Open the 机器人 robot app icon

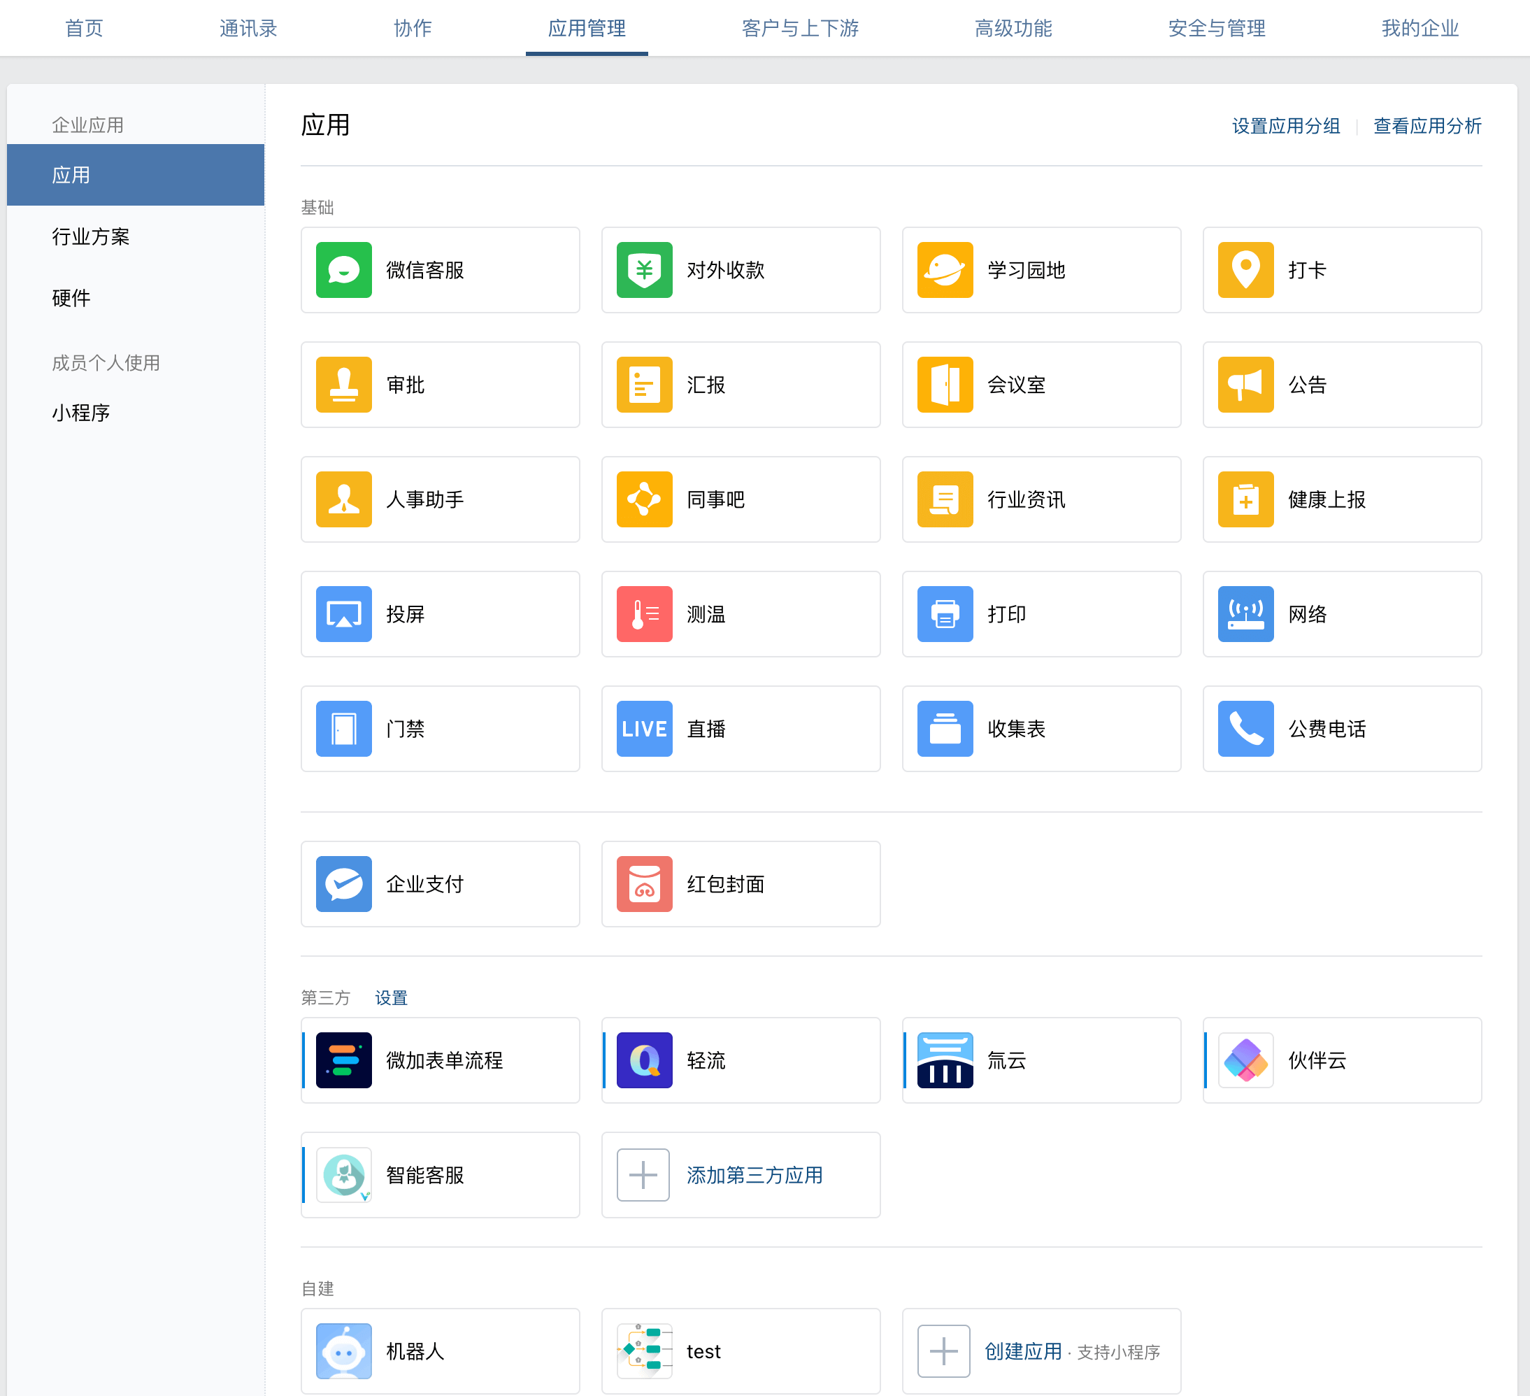344,1351
